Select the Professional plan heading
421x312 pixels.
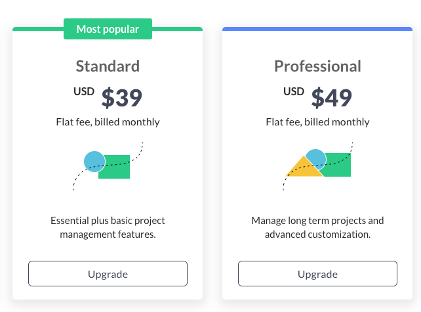[x=317, y=66]
